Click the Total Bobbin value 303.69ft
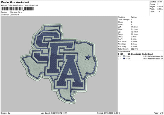The image size is (164, 115). pyautogui.click(x=134, y=49)
